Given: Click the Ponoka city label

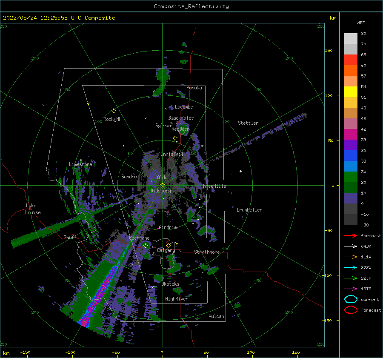Looking at the screenshot, I should click(x=194, y=88).
